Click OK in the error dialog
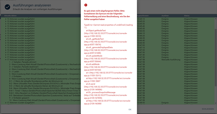Image resolution: width=217 pixels, height=114 pixels. 130,109
